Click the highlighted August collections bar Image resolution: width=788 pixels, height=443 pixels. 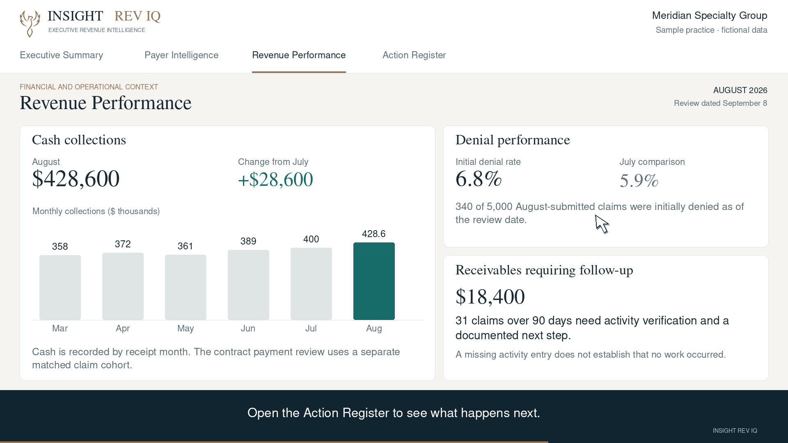click(x=374, y=281)
